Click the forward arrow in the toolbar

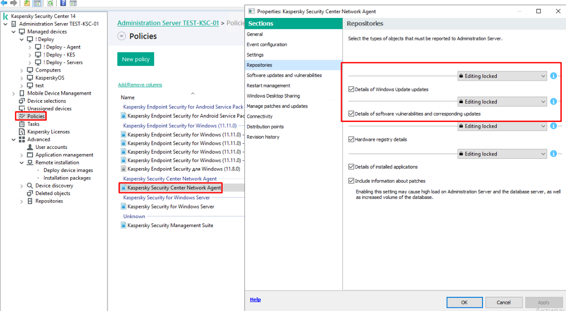pos(13,3)
